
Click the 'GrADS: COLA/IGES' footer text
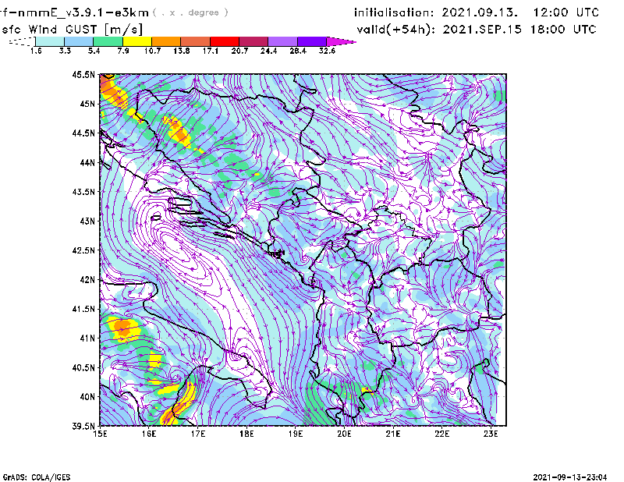click(x=36, y=477)
